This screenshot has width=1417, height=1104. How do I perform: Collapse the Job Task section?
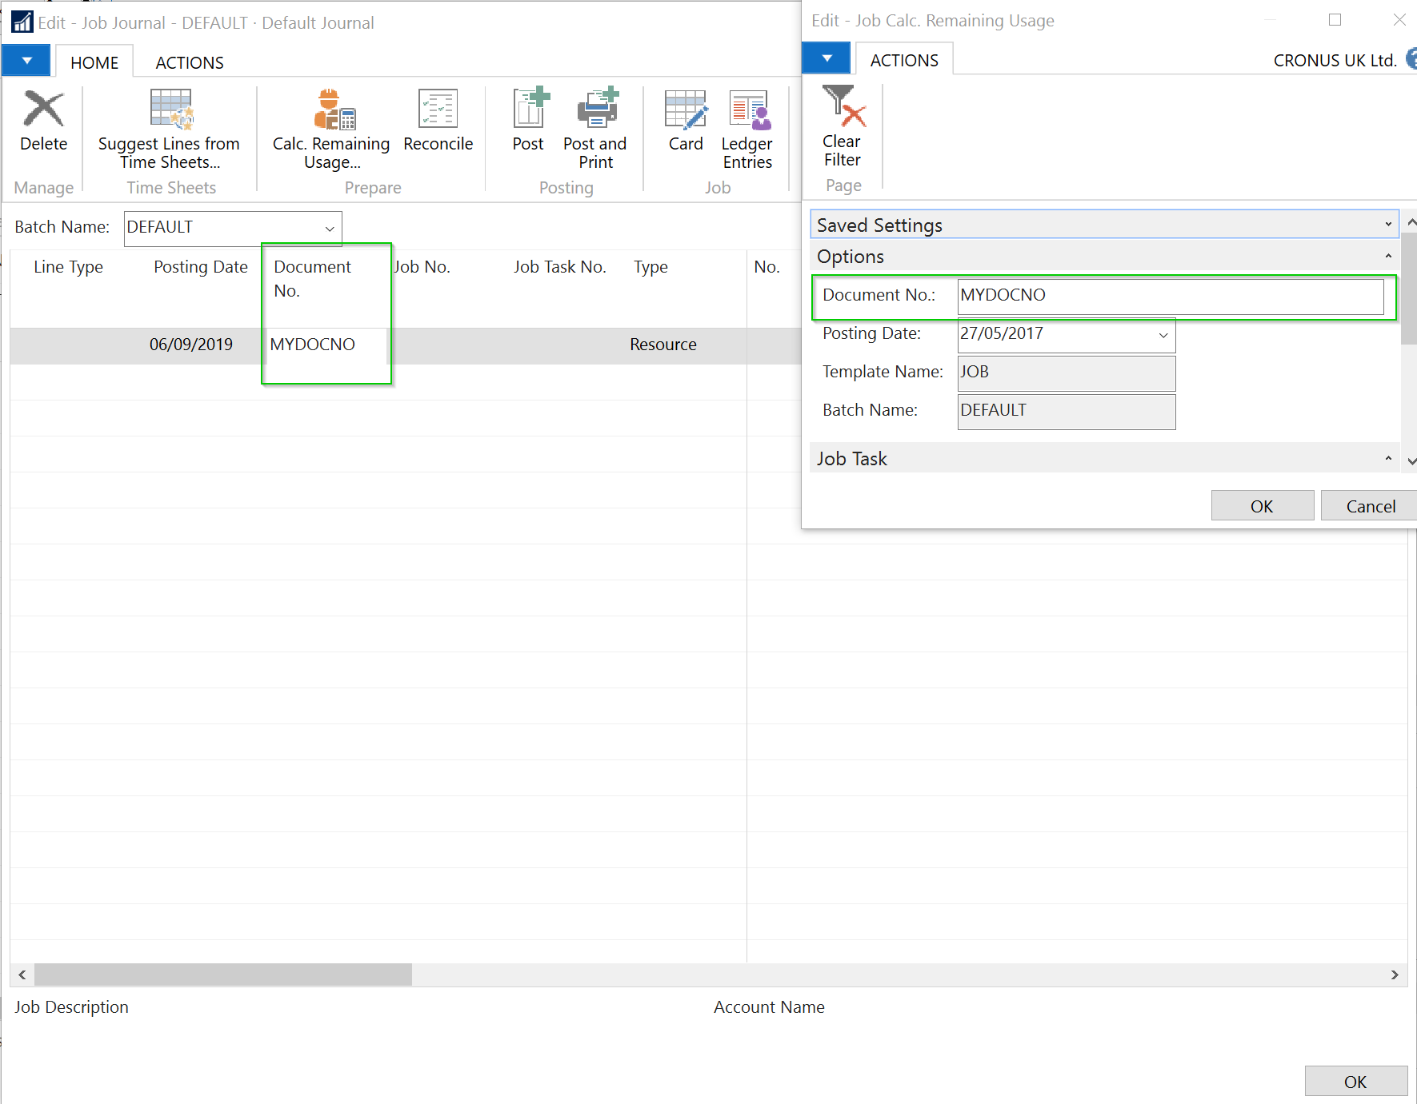tap(1388, 459)
